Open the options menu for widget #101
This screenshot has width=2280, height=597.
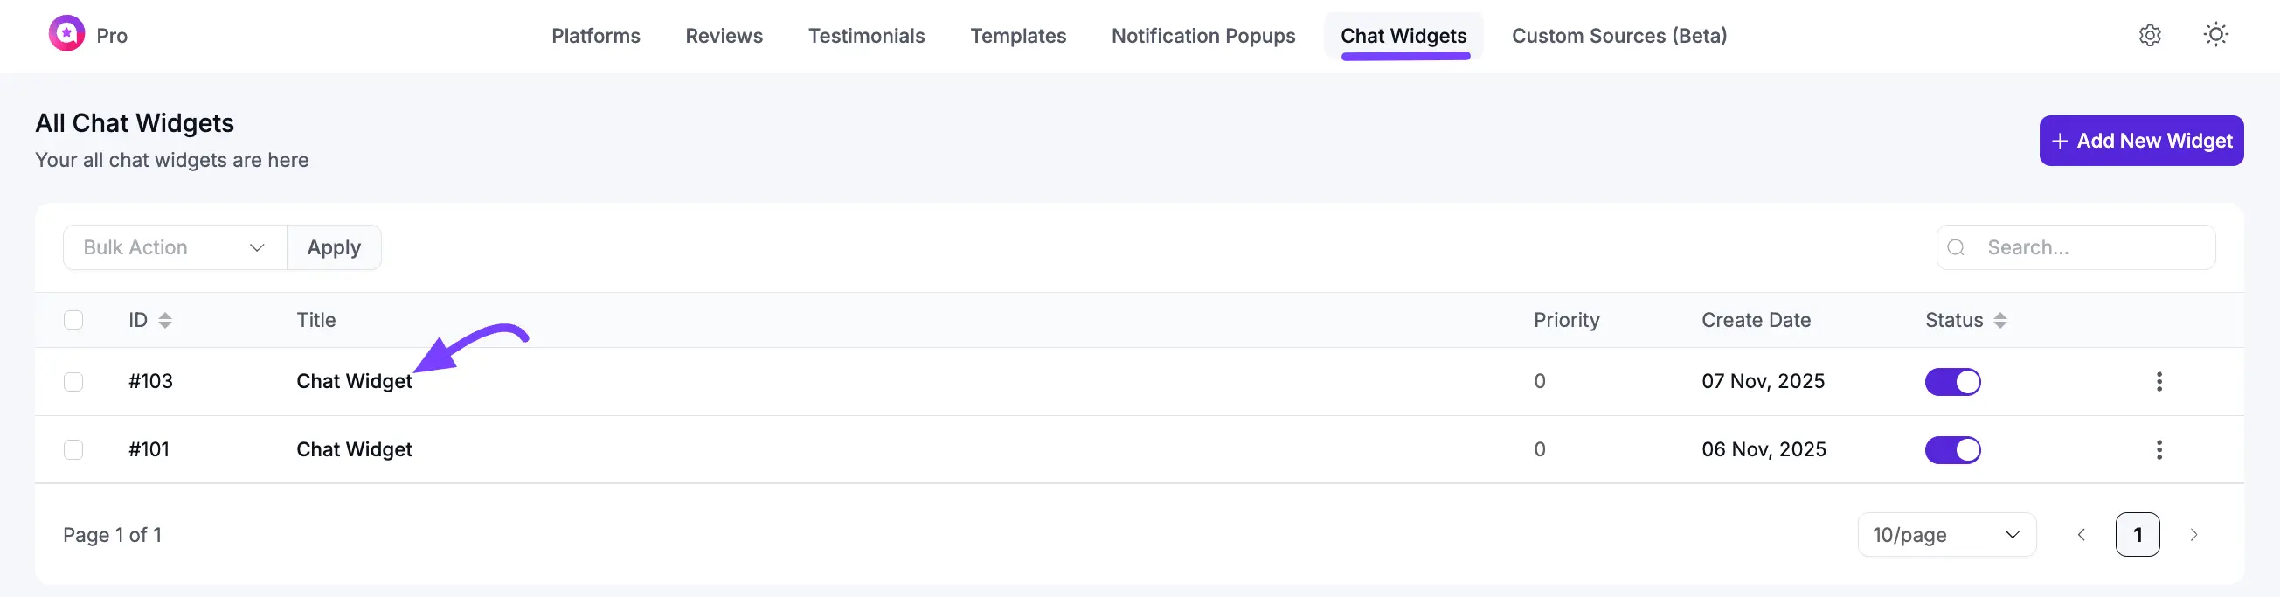[2160, 450]
